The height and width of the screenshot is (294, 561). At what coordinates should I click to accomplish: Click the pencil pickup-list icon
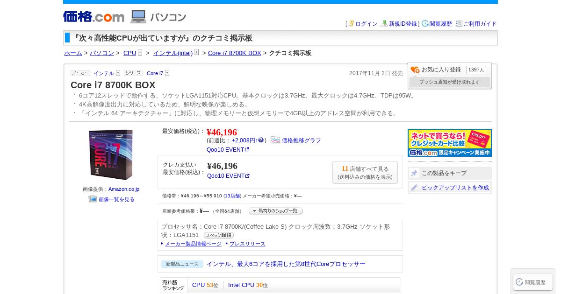click(414, 188)
